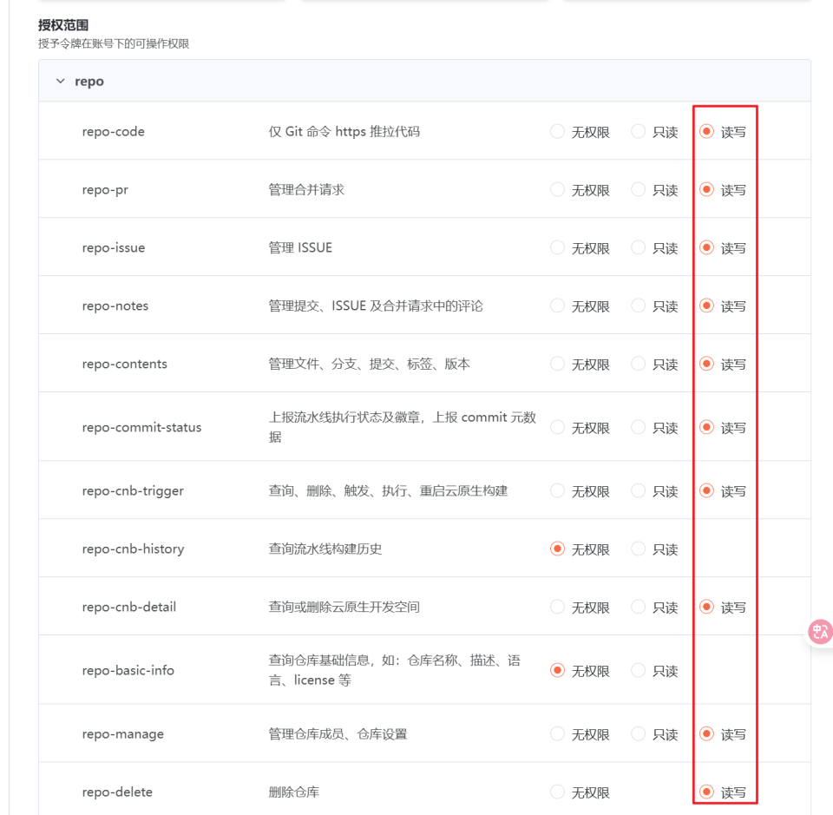Screen dimensions: 833x815
Task: Choose 只读 for repo-cnb-detail
Action: click(x=638, y=607)
